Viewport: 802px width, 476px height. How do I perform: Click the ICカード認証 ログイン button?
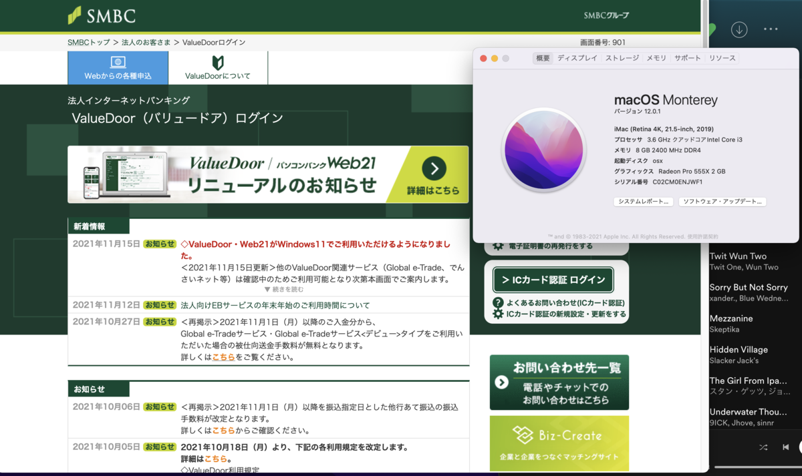(x=553, y=280)
